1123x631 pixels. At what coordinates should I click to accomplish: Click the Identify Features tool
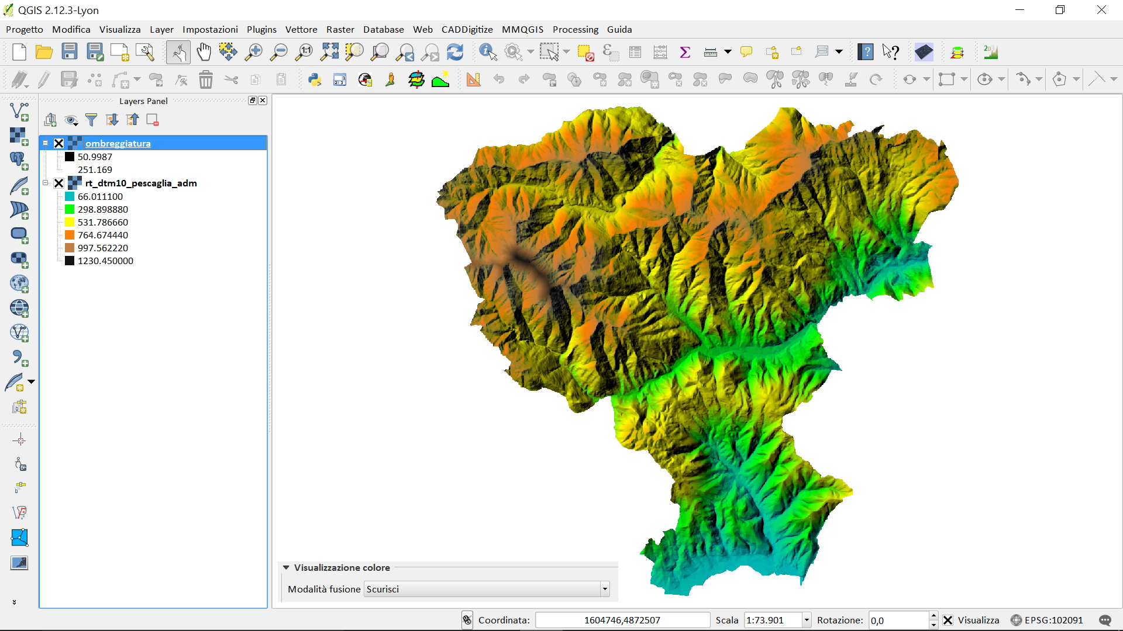point(487,52)
